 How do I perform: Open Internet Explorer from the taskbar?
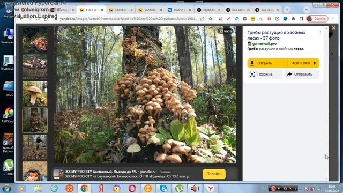point(54,188)
